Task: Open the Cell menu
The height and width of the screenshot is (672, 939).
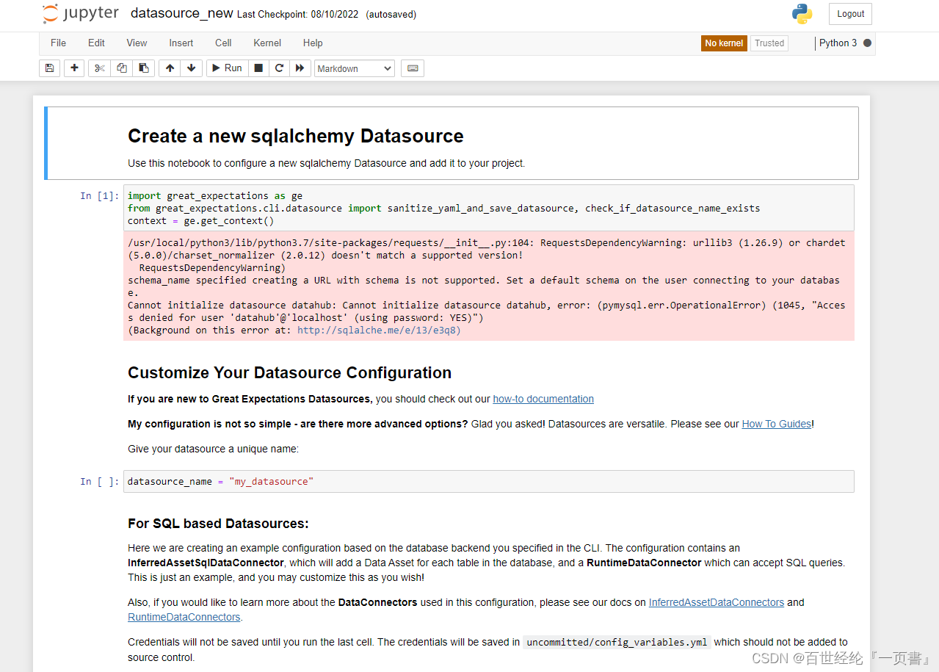Action: point(223,43)
